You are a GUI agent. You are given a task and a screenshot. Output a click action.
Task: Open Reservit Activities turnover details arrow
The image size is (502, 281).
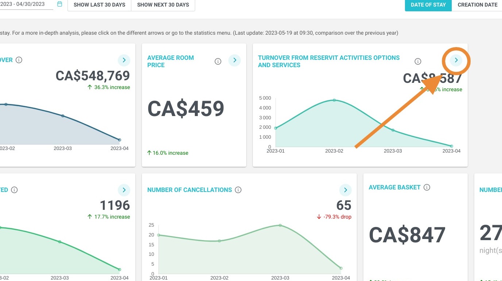click(x=456, y=60)
